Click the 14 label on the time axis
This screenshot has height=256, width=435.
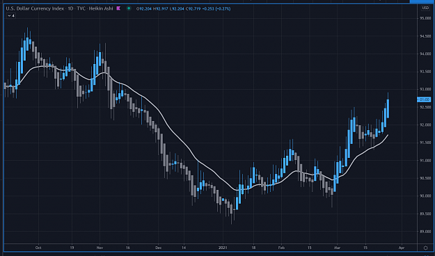tap(184, 248)
